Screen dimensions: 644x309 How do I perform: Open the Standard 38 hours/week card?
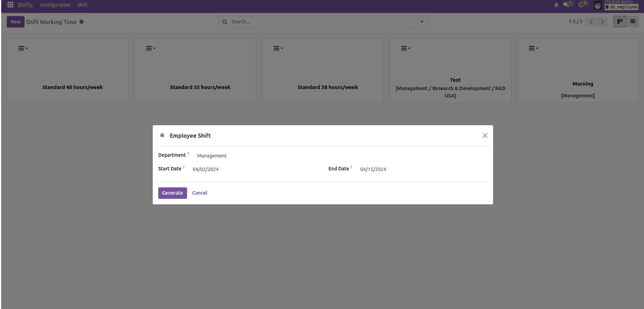323,71
